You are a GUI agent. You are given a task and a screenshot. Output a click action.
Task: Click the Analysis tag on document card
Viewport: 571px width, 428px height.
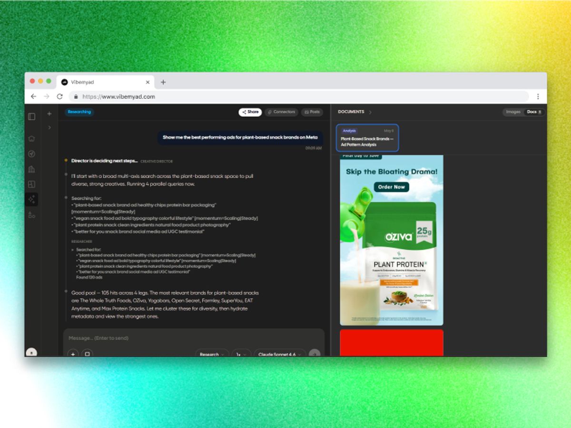349,131
